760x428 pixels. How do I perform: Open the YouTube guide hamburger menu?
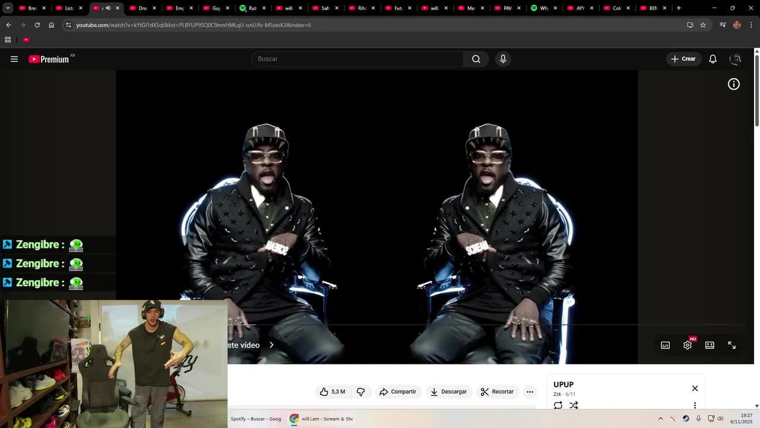(14, 59)
